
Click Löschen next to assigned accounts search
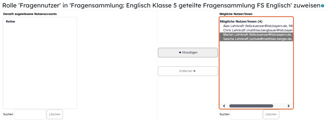(x=55, y=114)
